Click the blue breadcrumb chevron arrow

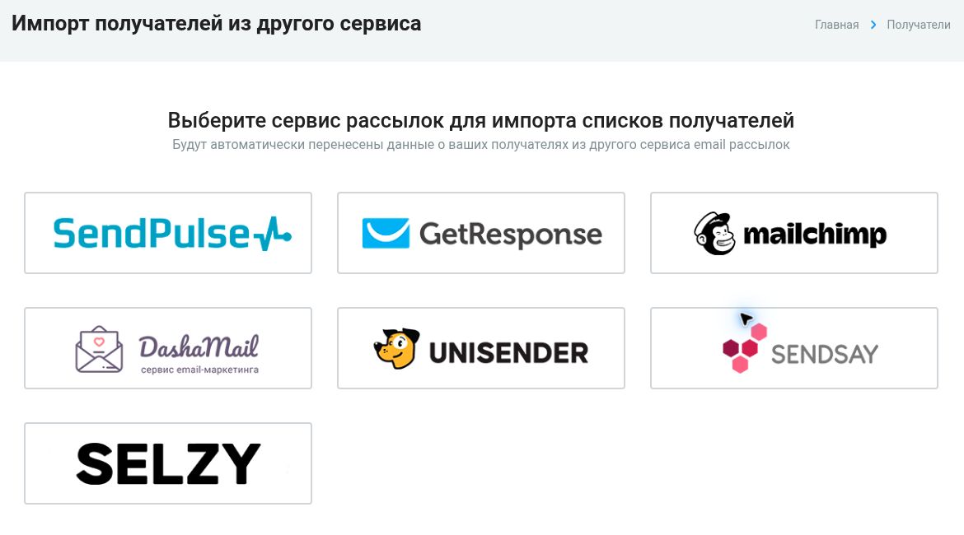click(x=873, y=25)
